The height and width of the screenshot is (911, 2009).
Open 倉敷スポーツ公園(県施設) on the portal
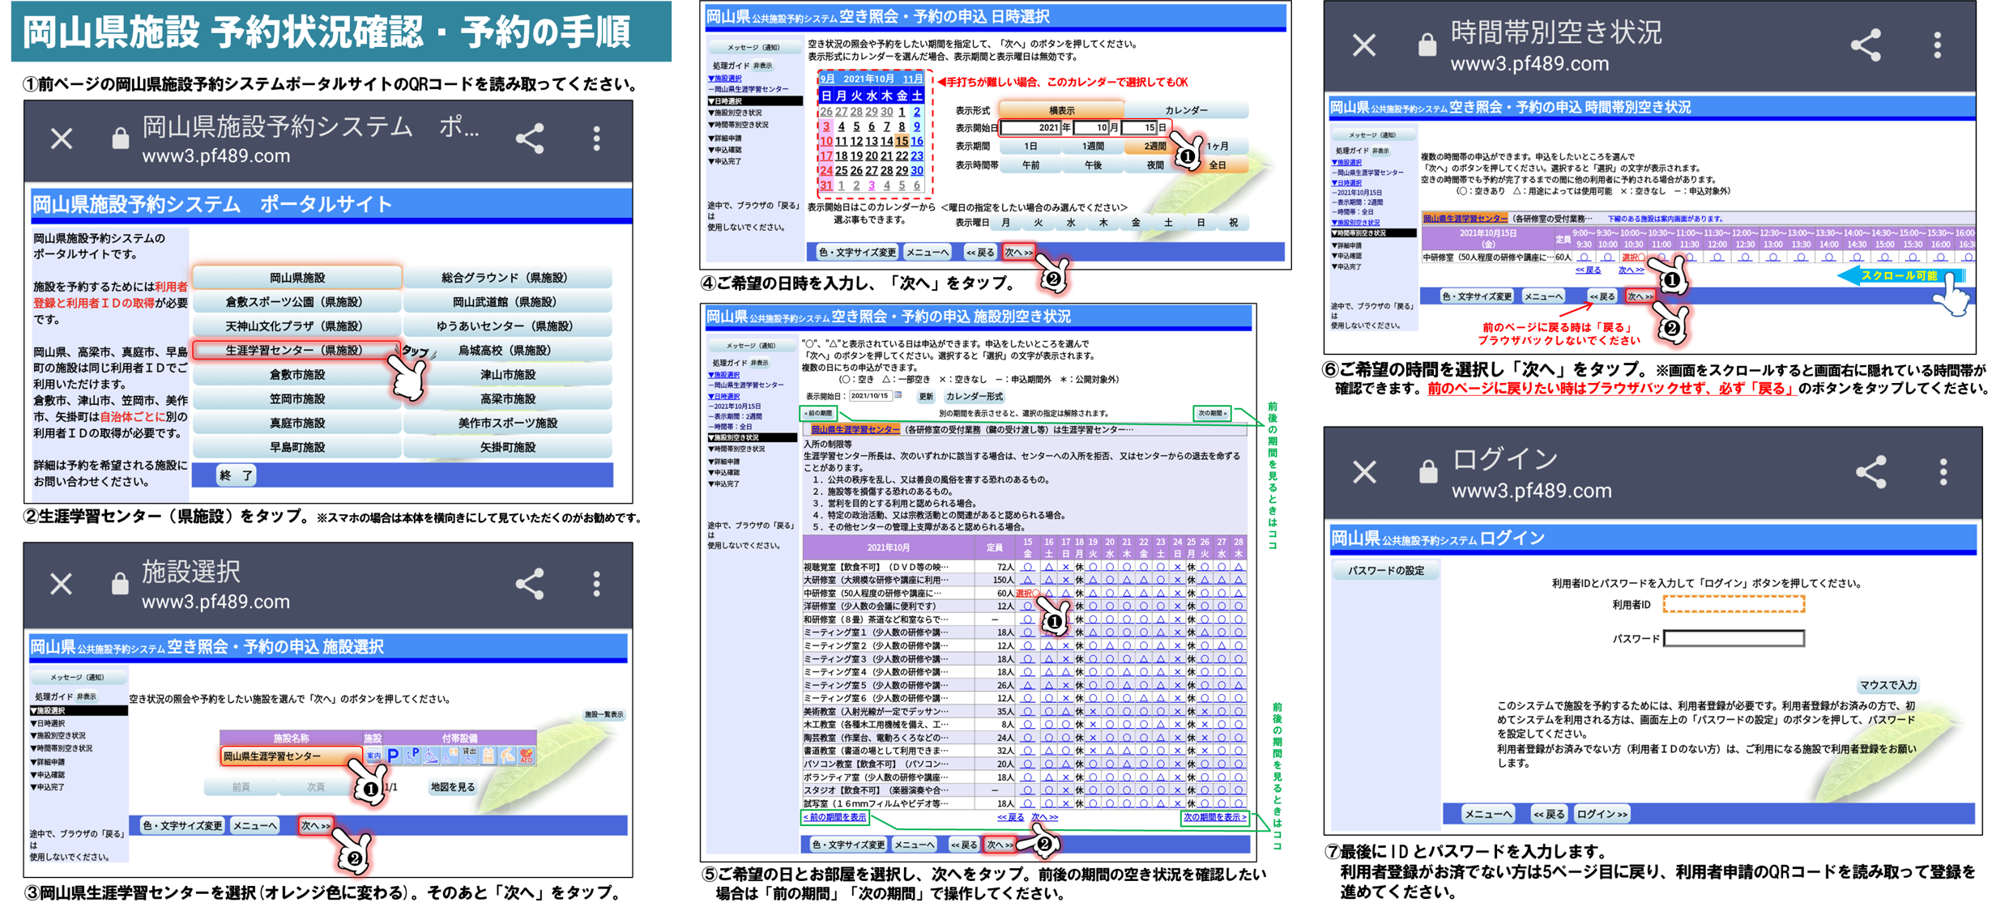point(296,301)
